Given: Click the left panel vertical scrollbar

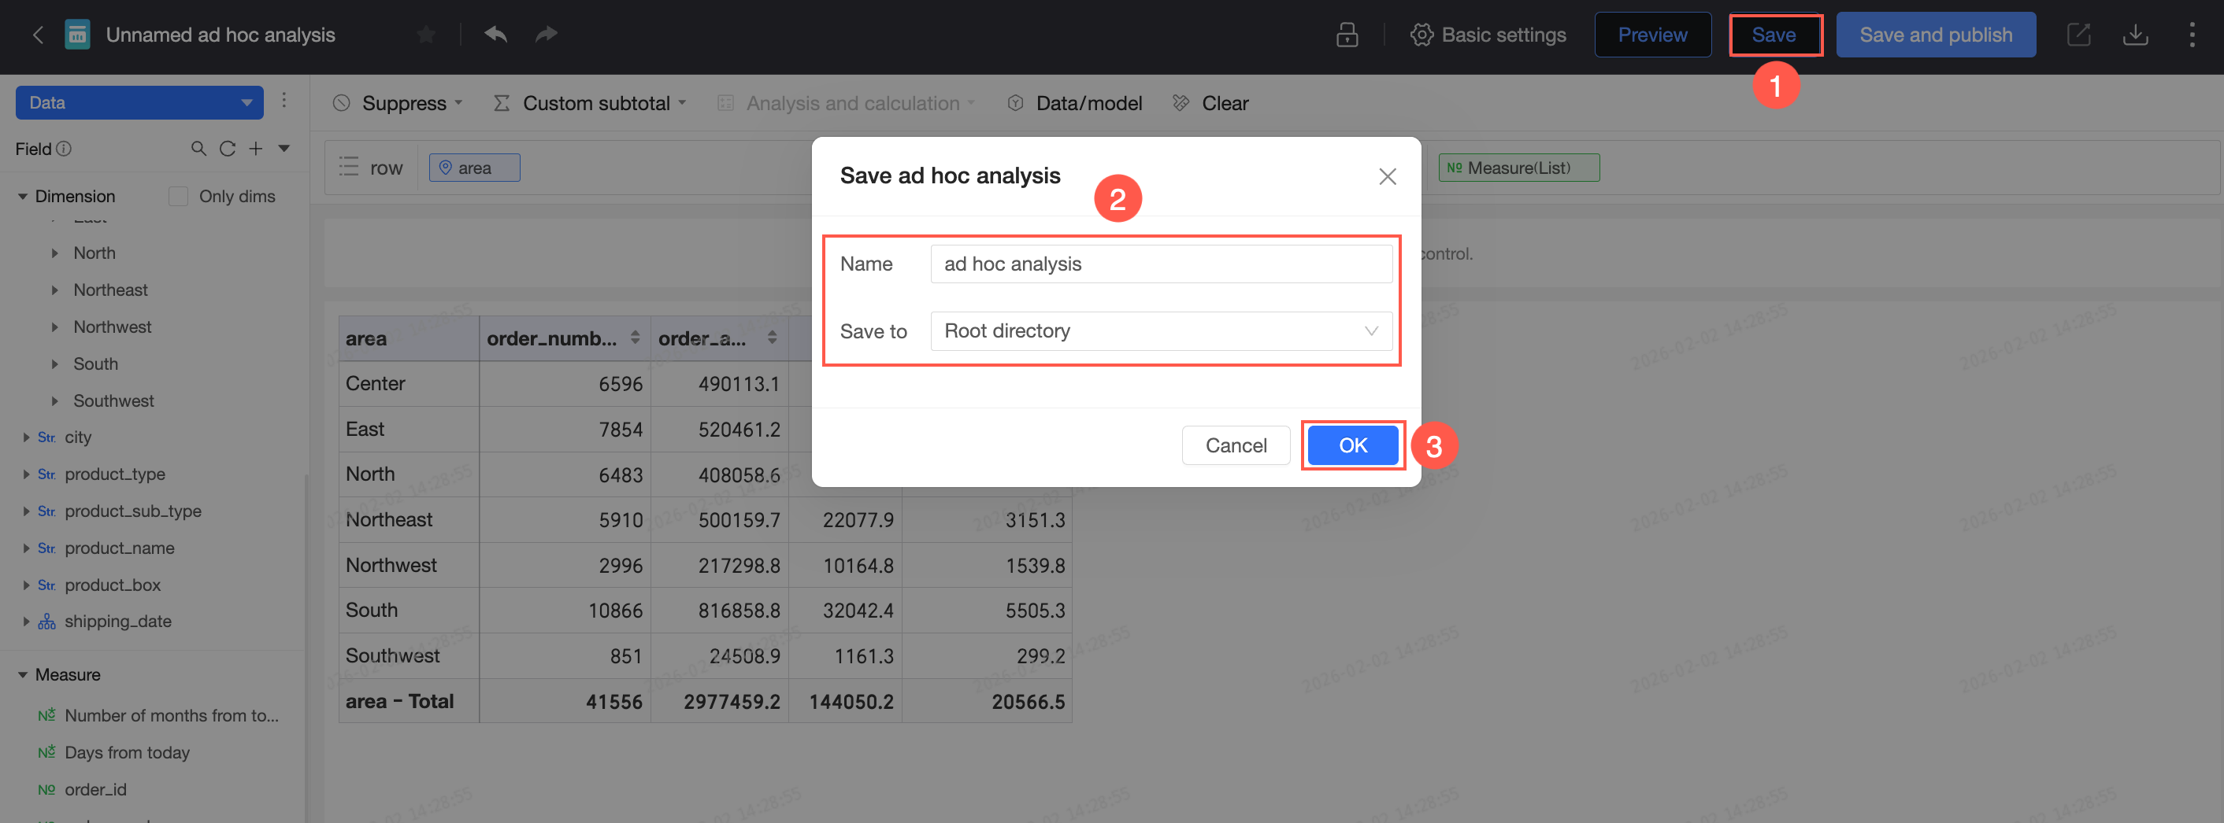Looking at the screenshot, I should pos(306,647).
